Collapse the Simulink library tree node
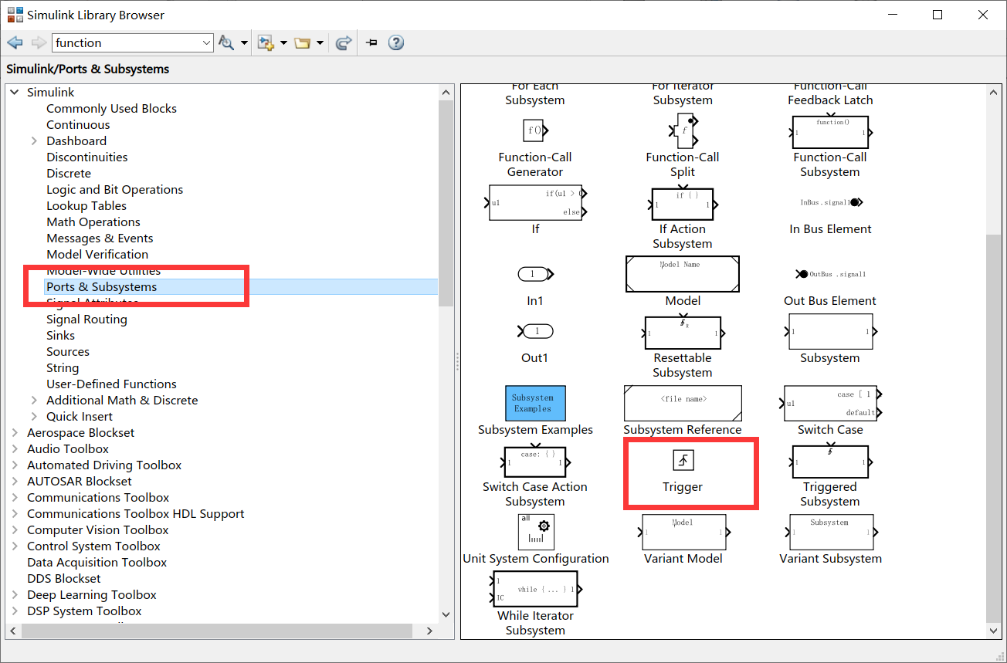The height and width of the screenshot is (663, 1007). [x=15, y=92]
